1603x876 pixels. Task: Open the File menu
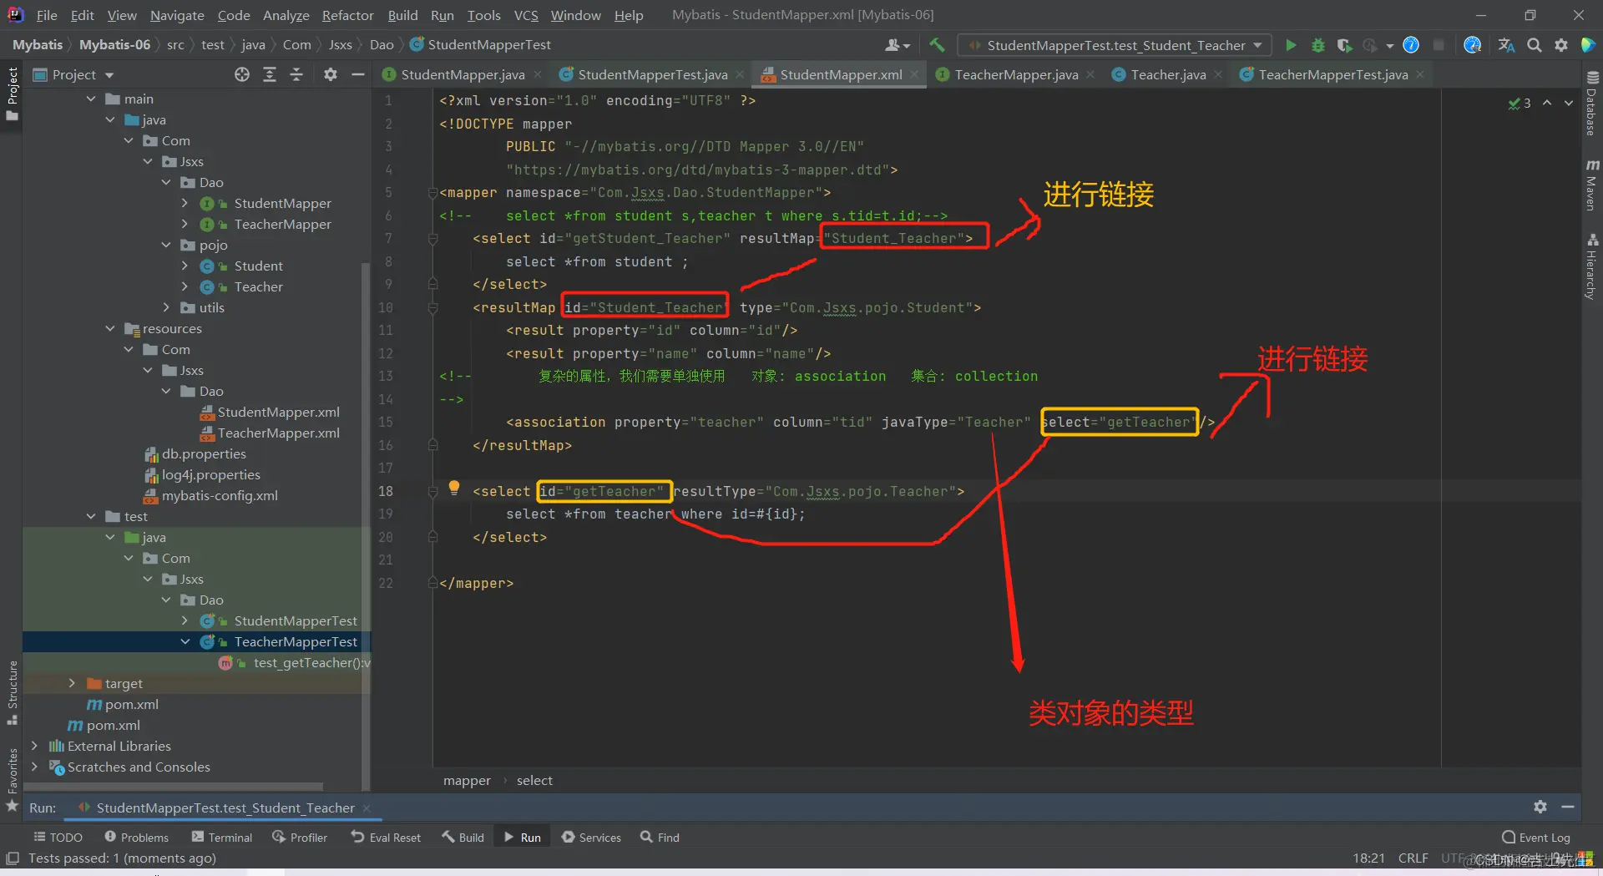click(x=47, y=15)
